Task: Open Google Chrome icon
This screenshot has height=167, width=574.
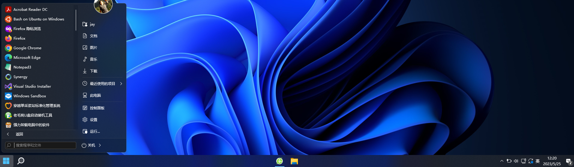Action: coord(8,48)
